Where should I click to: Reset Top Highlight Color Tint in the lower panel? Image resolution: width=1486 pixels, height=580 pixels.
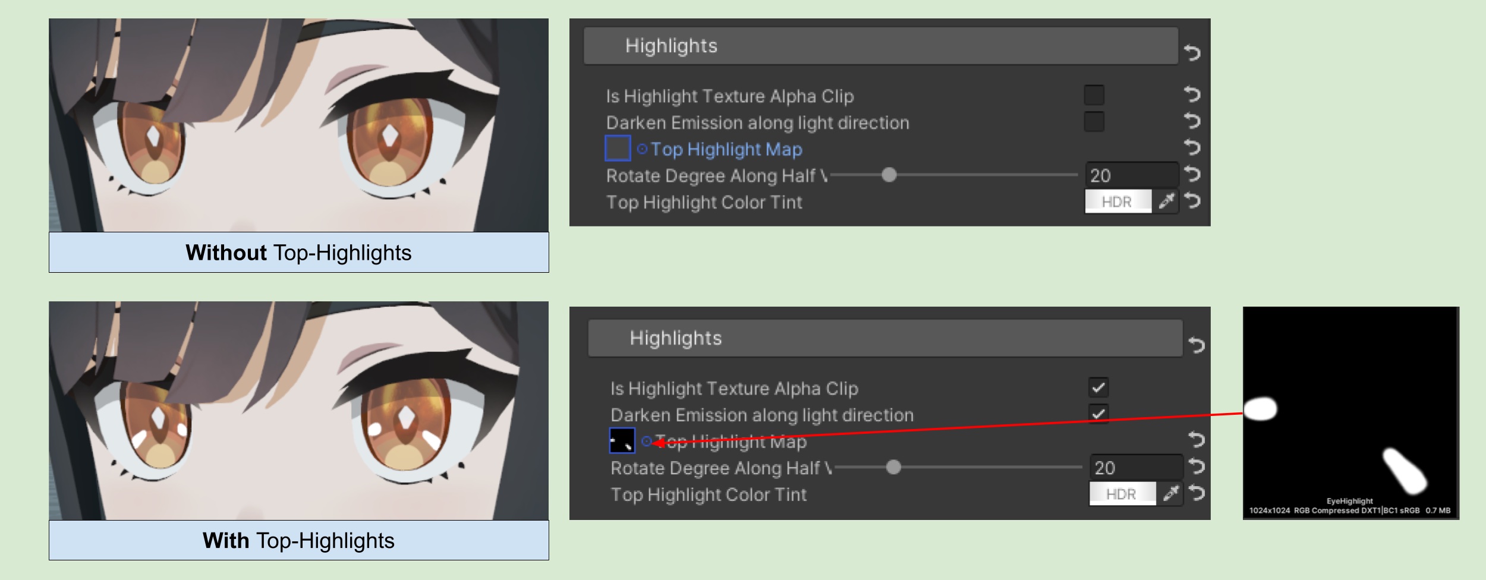[1197, 493]
